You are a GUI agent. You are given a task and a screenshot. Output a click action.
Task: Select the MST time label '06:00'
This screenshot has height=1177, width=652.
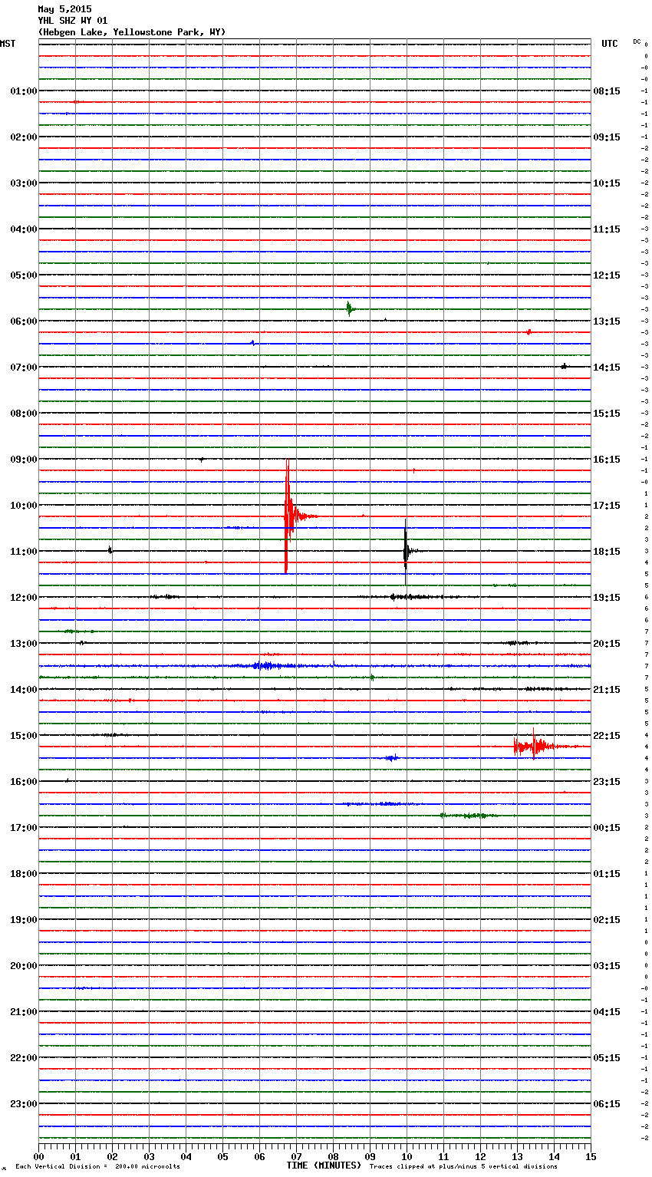tap(24, 321)
